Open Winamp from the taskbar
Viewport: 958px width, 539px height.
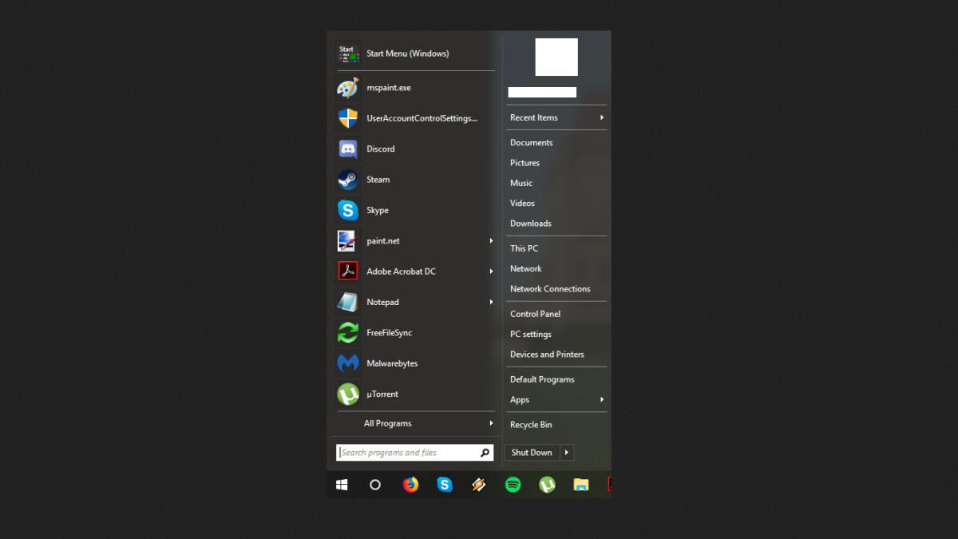(479, 485)
